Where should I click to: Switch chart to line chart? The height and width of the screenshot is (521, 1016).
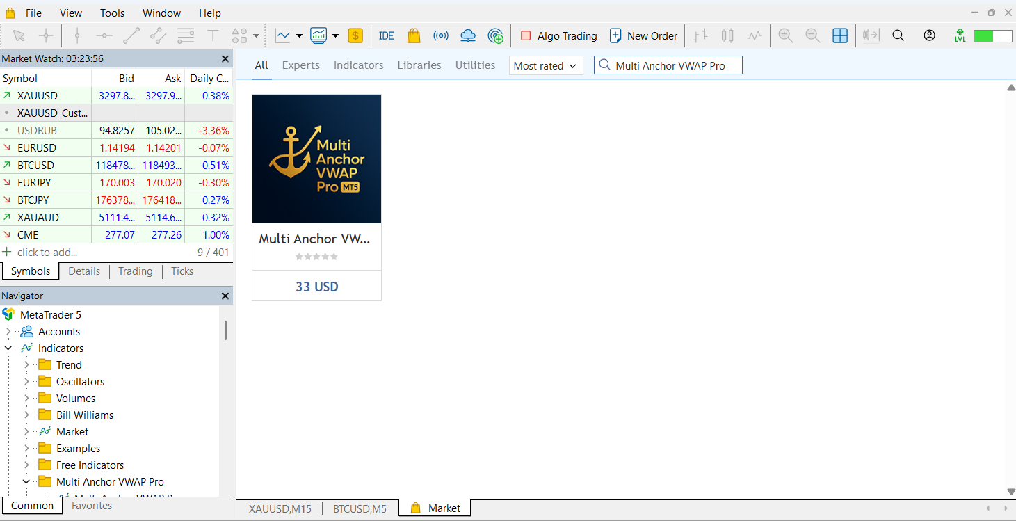click(x=755, y=35)
